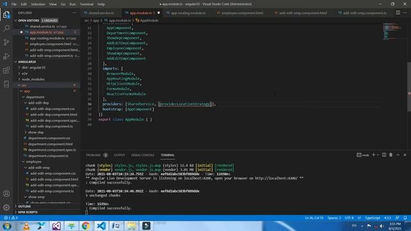The height and width of the screenshot is (231, 411).
Task: Open the new terminal dropdown arrow
Action: point(378,155)
